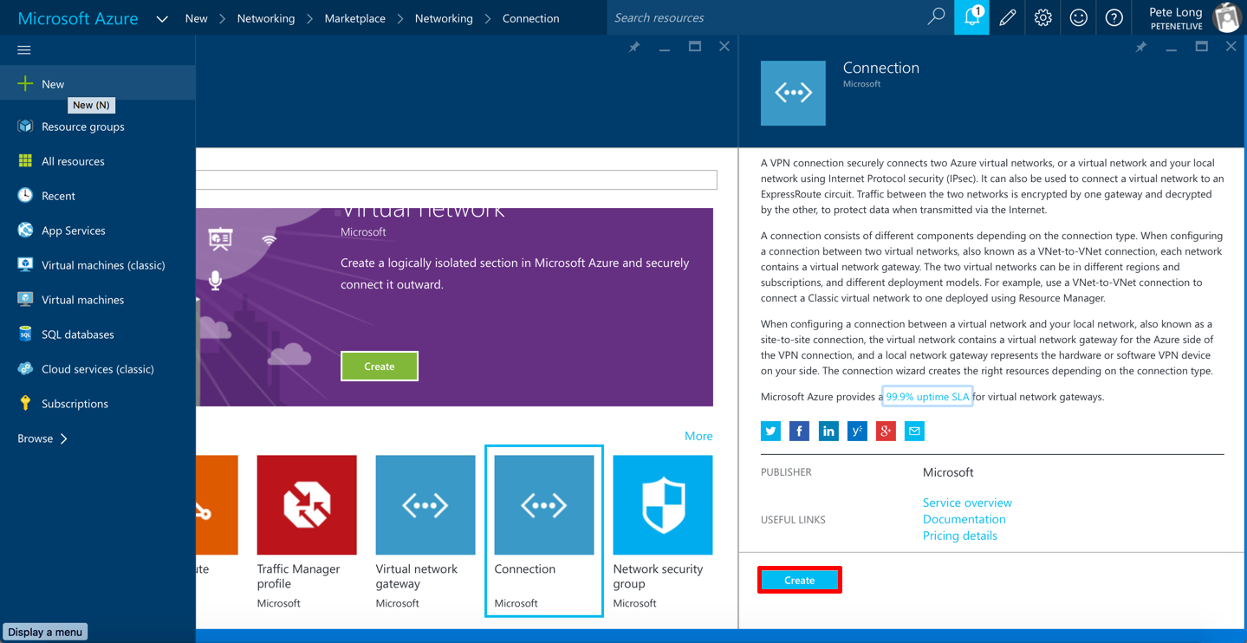Select the Connection breadcrumb item
Screen dimensions: 1247x643
pyautogui.click(x=531, y=18)
